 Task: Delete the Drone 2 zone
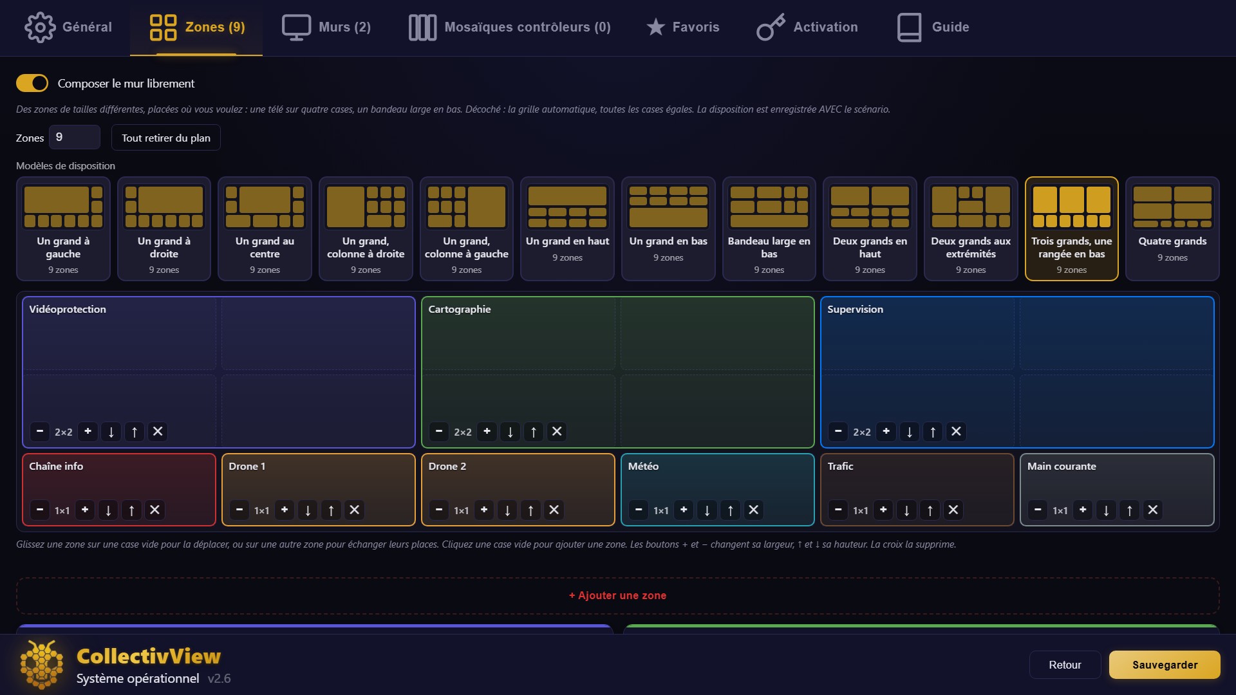(x=554, y=510)
